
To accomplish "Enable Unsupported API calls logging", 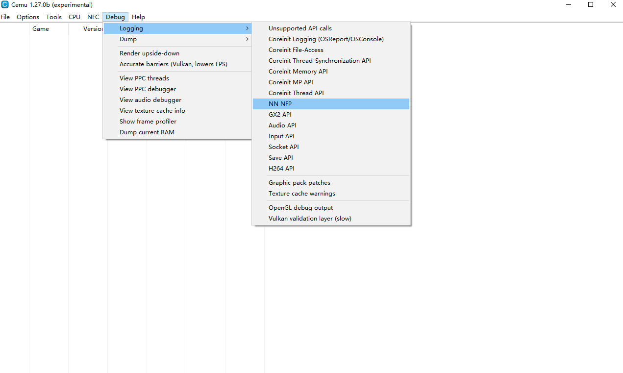I will (x=331, y=28).
